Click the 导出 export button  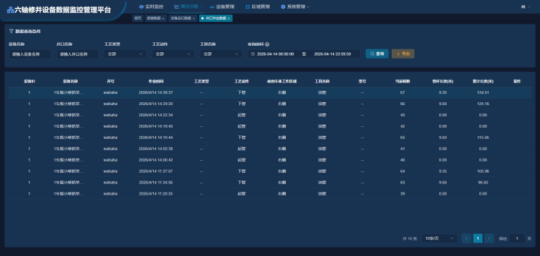coord(403,54)
